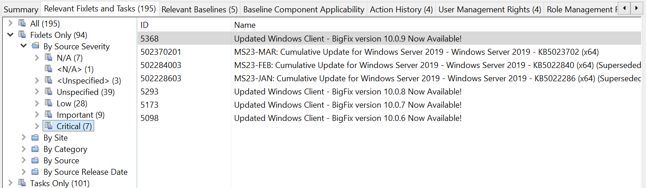The width and height of the screenshot is (646, 188).
Task: Show more tabs with the right arrow
Action: pos(636,8)
